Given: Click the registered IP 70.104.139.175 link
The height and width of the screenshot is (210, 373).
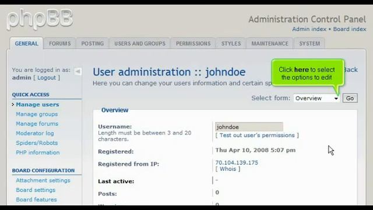Looking at the screenshot, I should (237, 163).
